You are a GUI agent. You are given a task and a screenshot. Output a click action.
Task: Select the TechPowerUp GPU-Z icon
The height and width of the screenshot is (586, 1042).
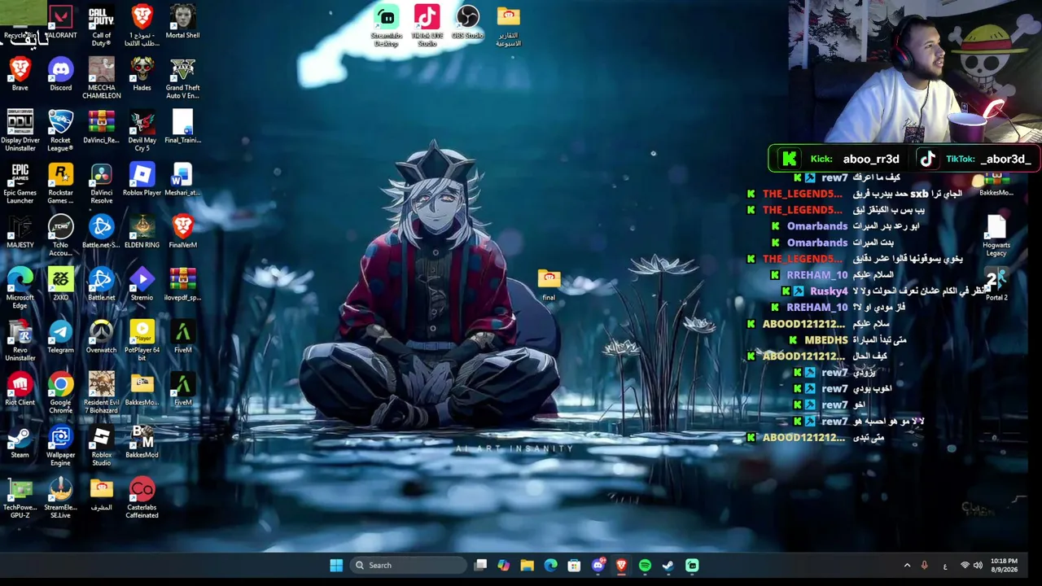20,498
